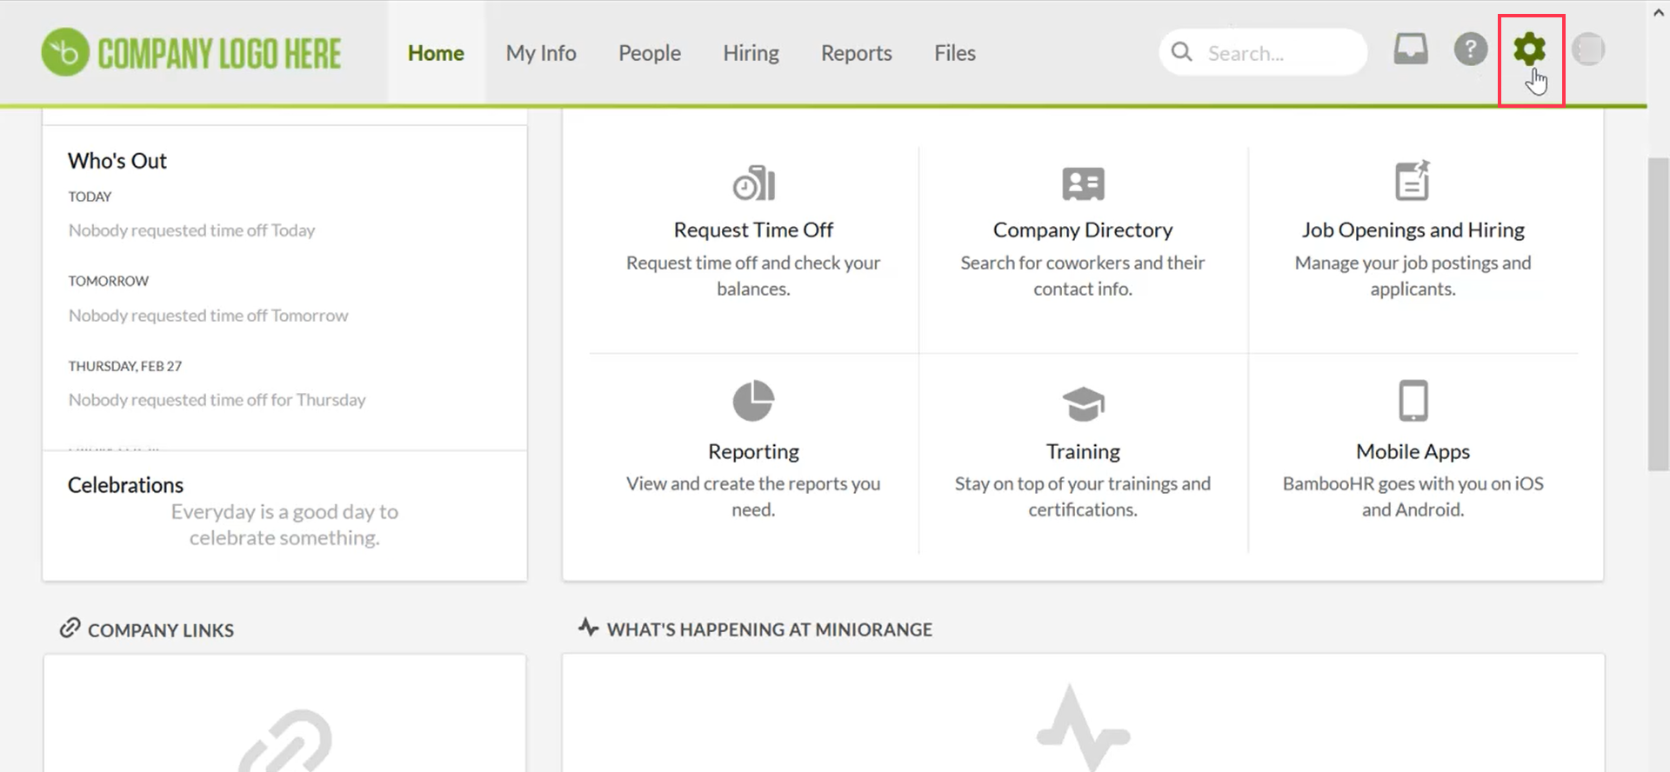Viewport: 1670px width, 772px height.
Task: Go to the Home tab
Action: [436, 53]
